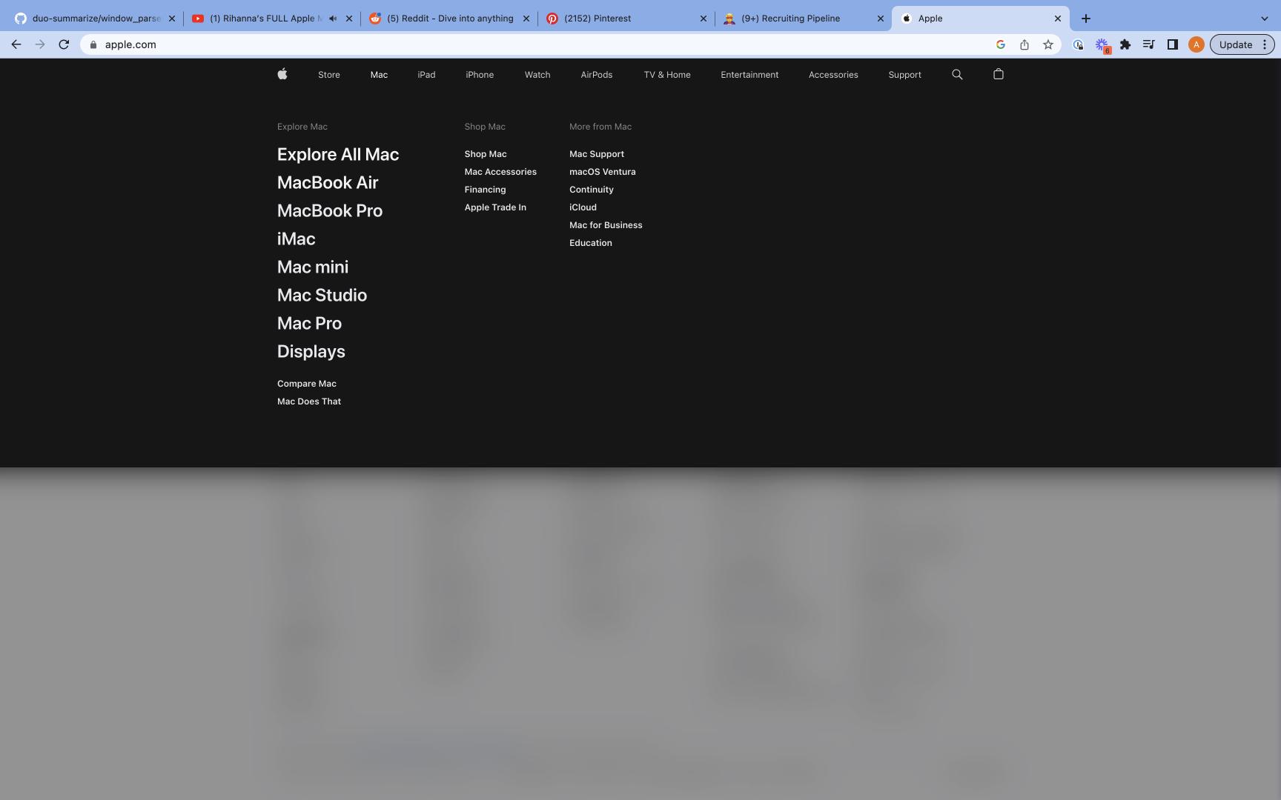Screen dimensions: 1281x800
Task: Open Apple Trade In
Action: [x=495, y=207]
